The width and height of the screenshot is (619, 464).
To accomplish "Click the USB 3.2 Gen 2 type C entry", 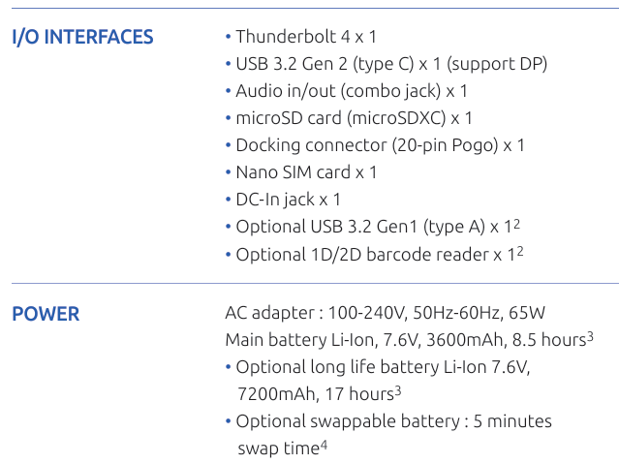I will click(390, 64).
